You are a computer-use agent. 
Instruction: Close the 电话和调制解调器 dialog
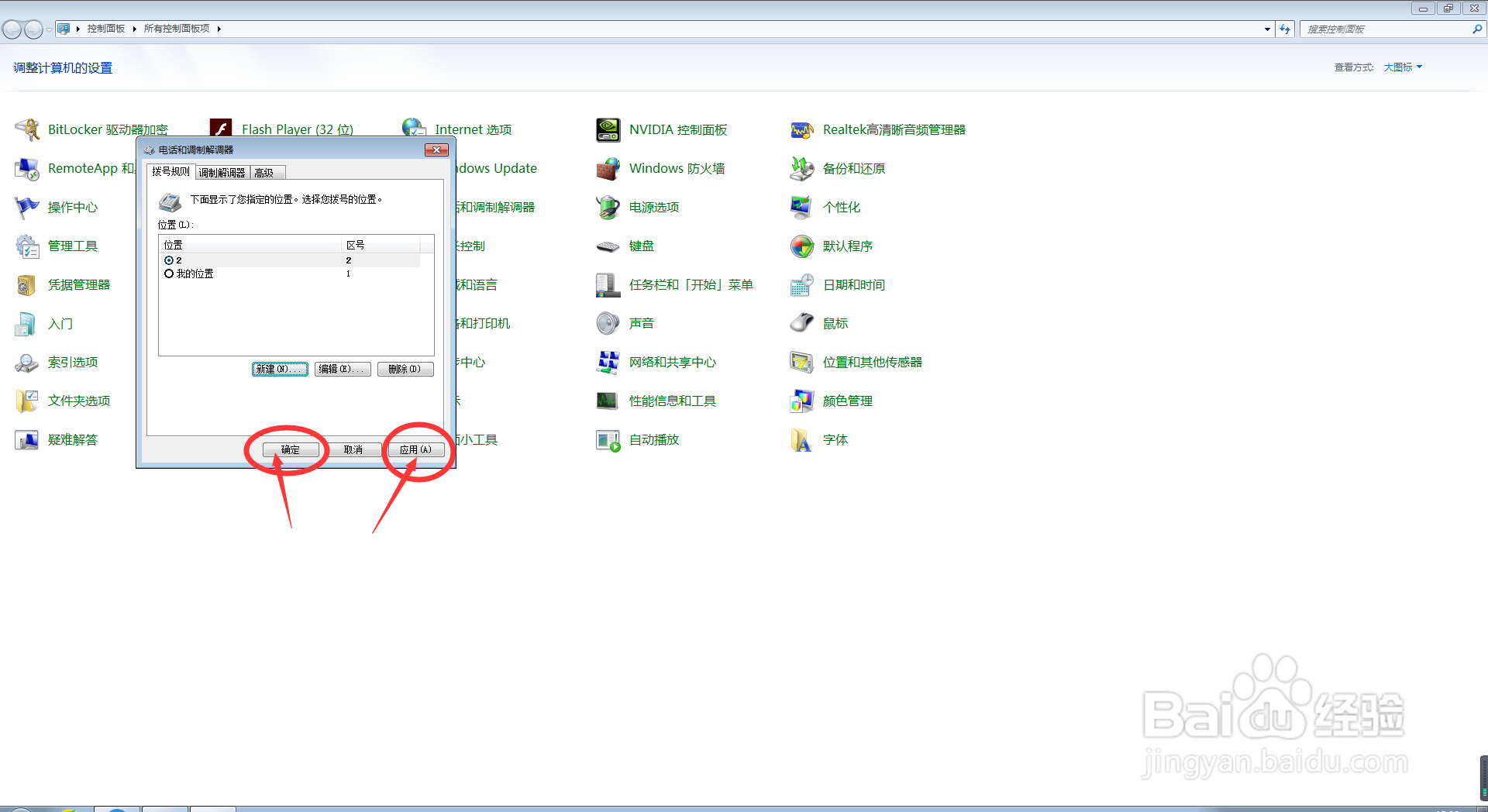436,150
